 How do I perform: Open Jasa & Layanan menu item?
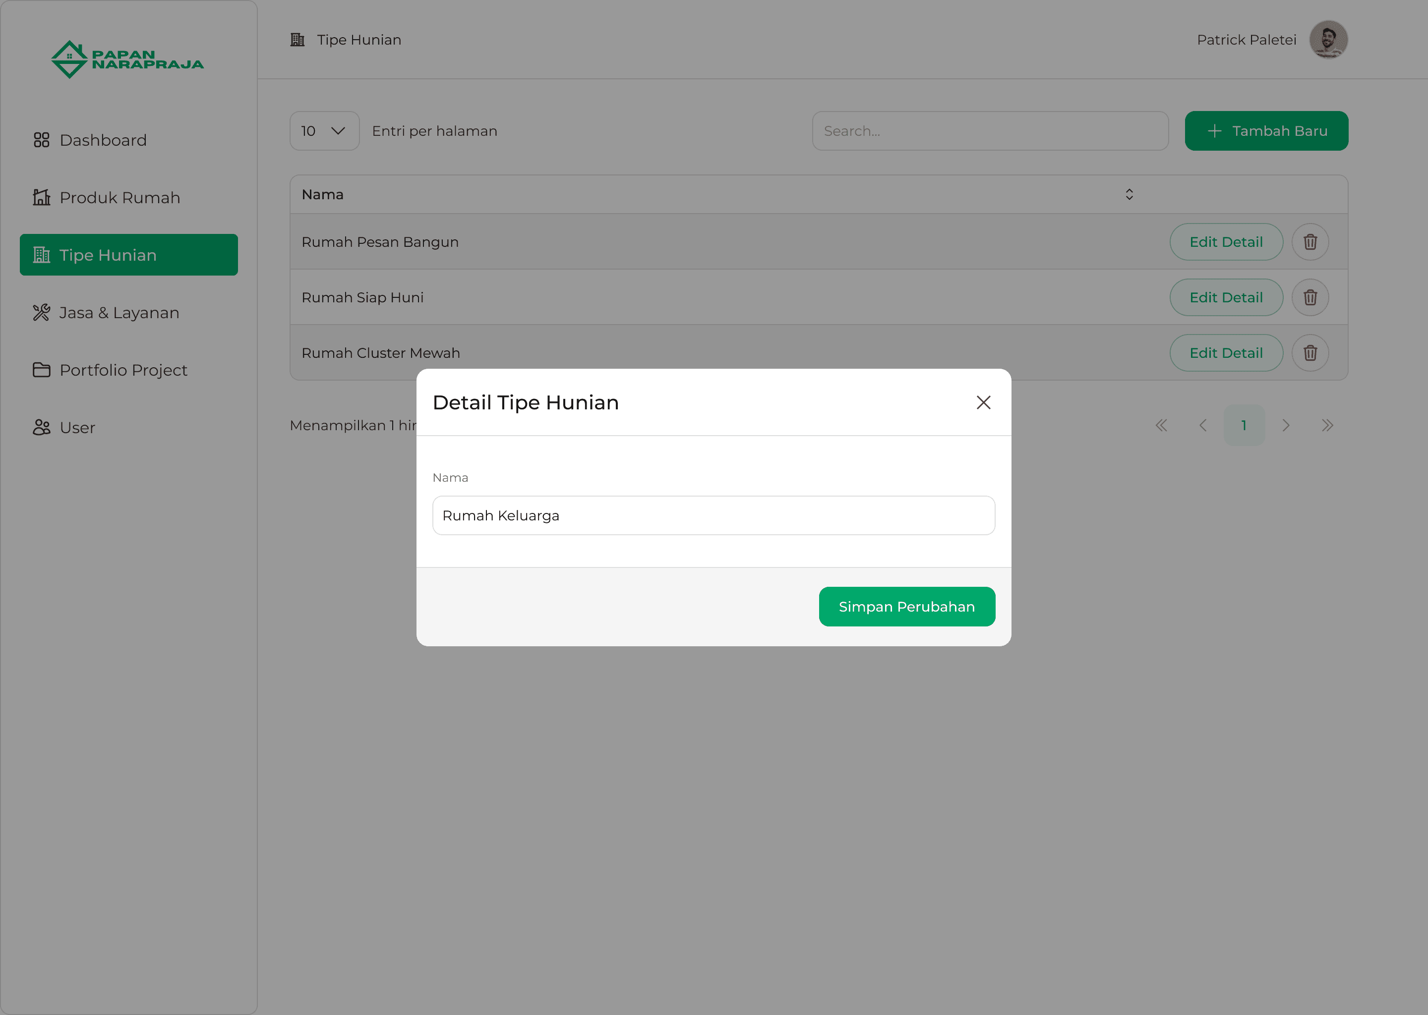click(119, 313)
